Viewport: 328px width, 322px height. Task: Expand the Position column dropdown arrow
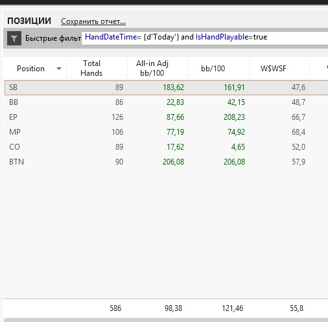point(59,69)
